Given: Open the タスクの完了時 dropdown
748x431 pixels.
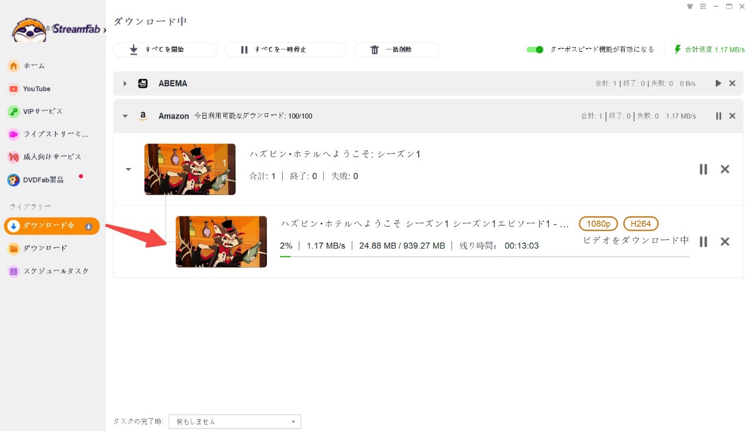Looking at the screenshot, I should 235,422.
